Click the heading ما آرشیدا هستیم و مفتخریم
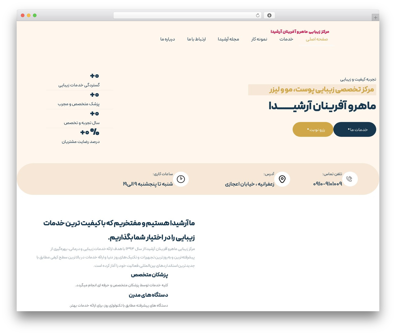 119,230
